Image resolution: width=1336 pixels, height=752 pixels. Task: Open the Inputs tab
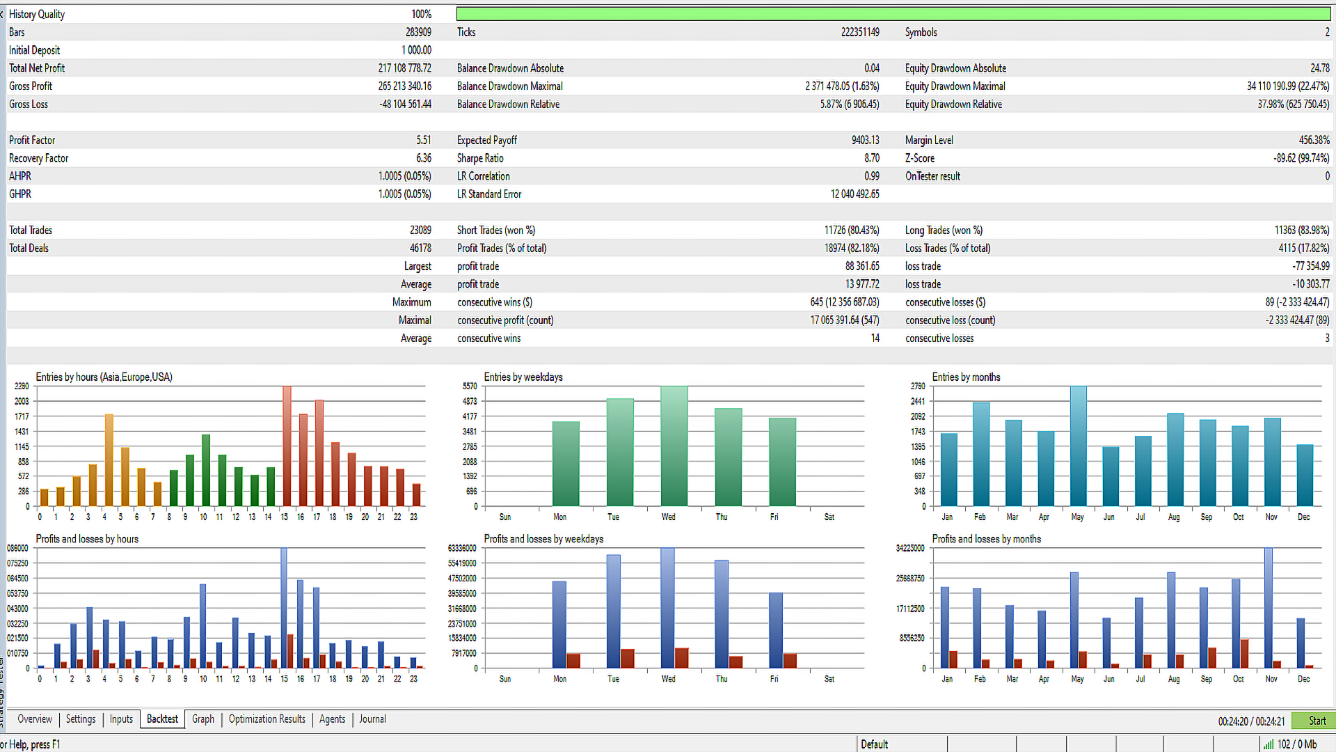121,719
